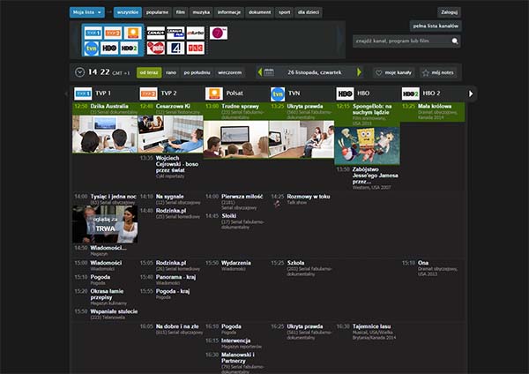This screenshot has width=529, height=374.
Task: Open the Ona drama listing
Action: tap(423, 263)
